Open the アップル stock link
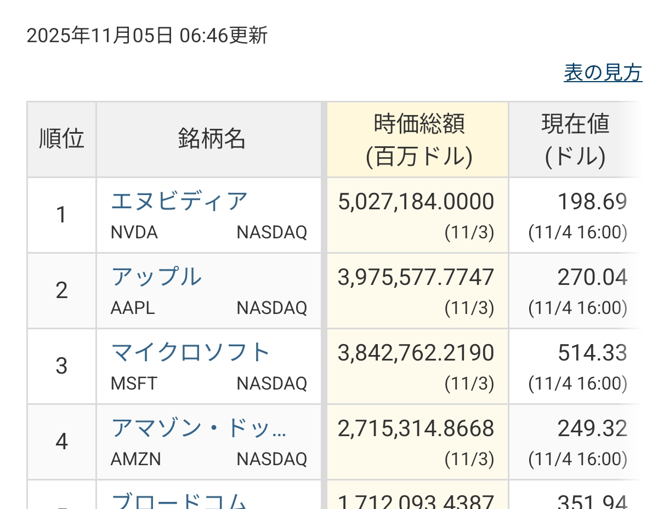 coord(156,277)
